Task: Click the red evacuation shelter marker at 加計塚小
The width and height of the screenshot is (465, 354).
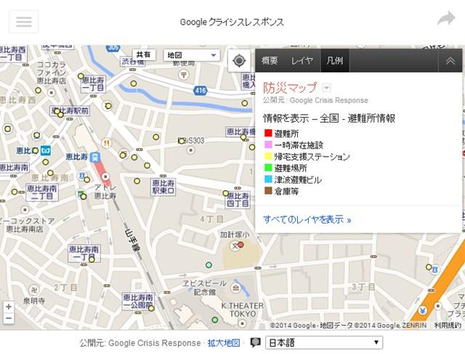Action: point(240,244)
